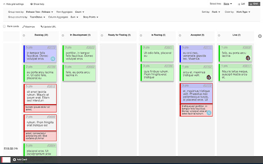Open card link #3801
263x164 pixels.
click(x=168, y=48)
